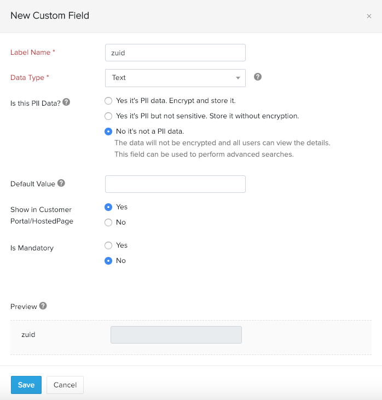The height and width of the screenshot is (400, 382).
Task: Click the Default Value input box
Action: pos(175,184)
